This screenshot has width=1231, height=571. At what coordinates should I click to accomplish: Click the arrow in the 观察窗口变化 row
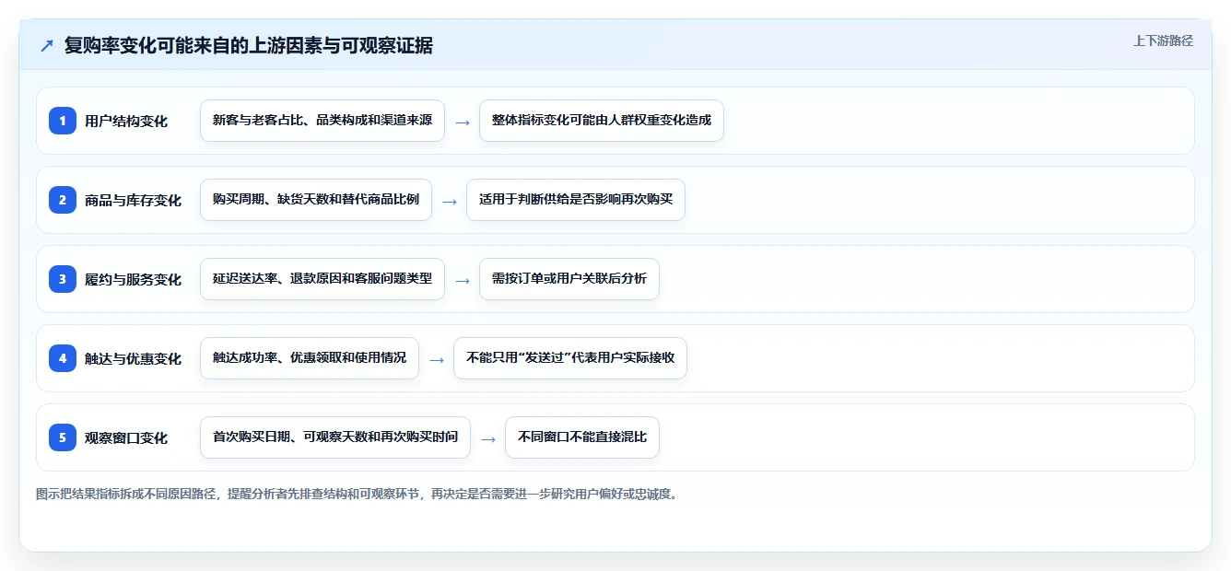[488, 438]
